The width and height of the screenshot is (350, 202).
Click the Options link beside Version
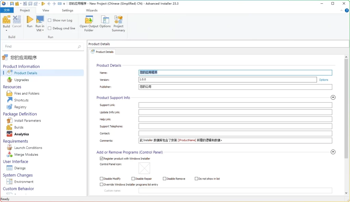(323, 80)
